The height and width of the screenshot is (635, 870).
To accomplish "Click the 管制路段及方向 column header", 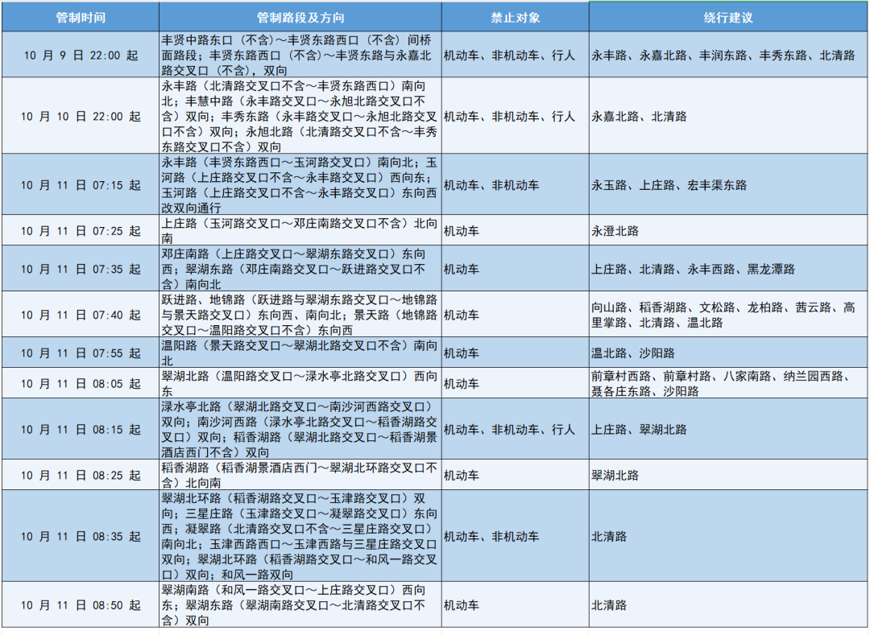I will [300, 17].
